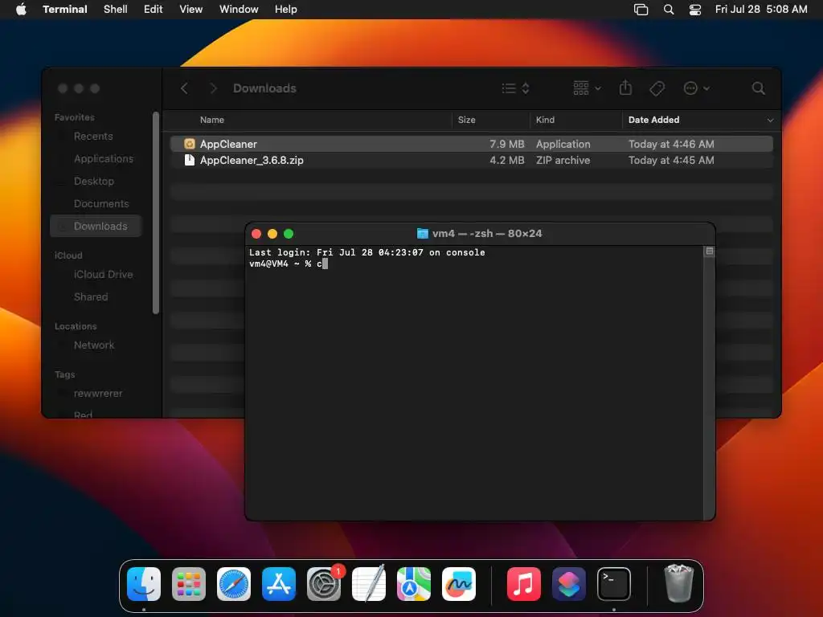Select Desktop in Finder sidebar
Viewport: 823px width, 617px height.
point(96,181)
